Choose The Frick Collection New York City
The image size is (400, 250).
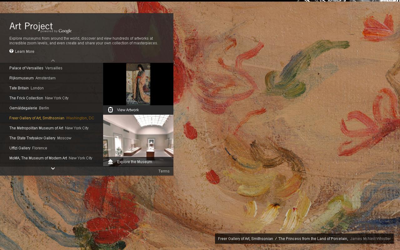point(52,98)
